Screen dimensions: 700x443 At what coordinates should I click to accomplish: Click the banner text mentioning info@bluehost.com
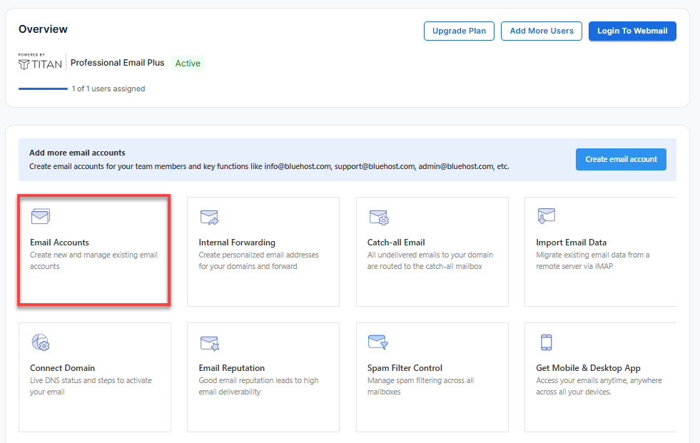(269, 166)
